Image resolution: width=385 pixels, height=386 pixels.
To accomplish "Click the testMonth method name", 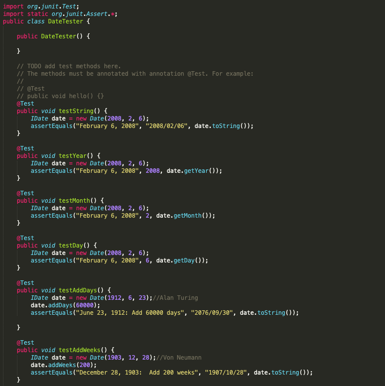I will (74, 201).
